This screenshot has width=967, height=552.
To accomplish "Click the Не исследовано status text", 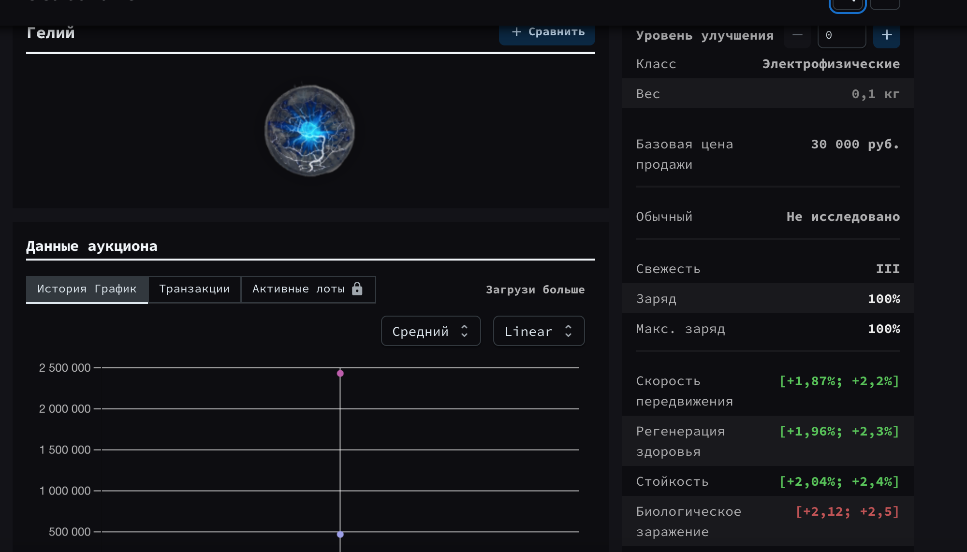I will (x=843, y=217).
